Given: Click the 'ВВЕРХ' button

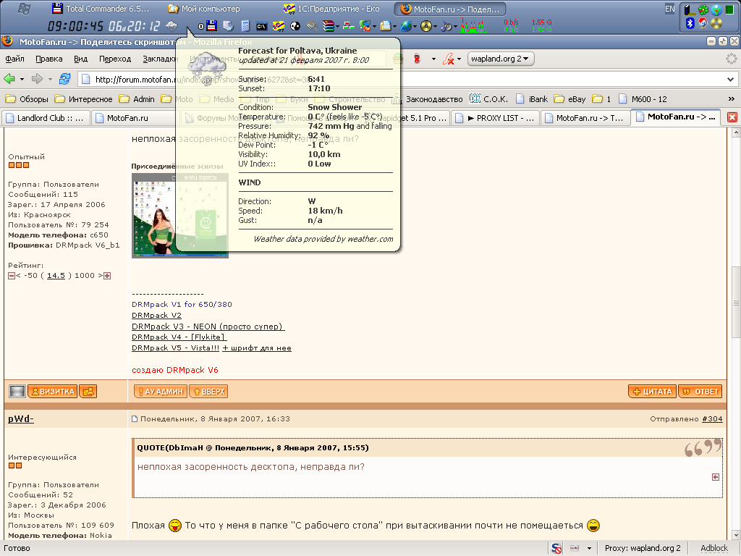Looking at the screenshot, I should 208,392.
